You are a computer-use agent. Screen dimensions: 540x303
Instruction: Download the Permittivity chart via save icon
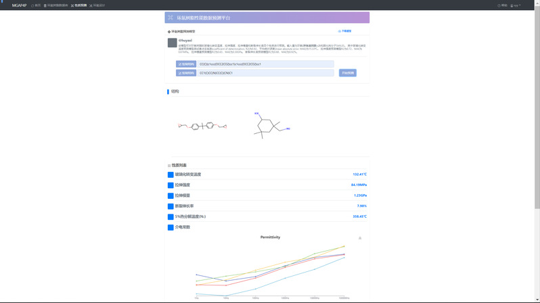tap(360, 238)
